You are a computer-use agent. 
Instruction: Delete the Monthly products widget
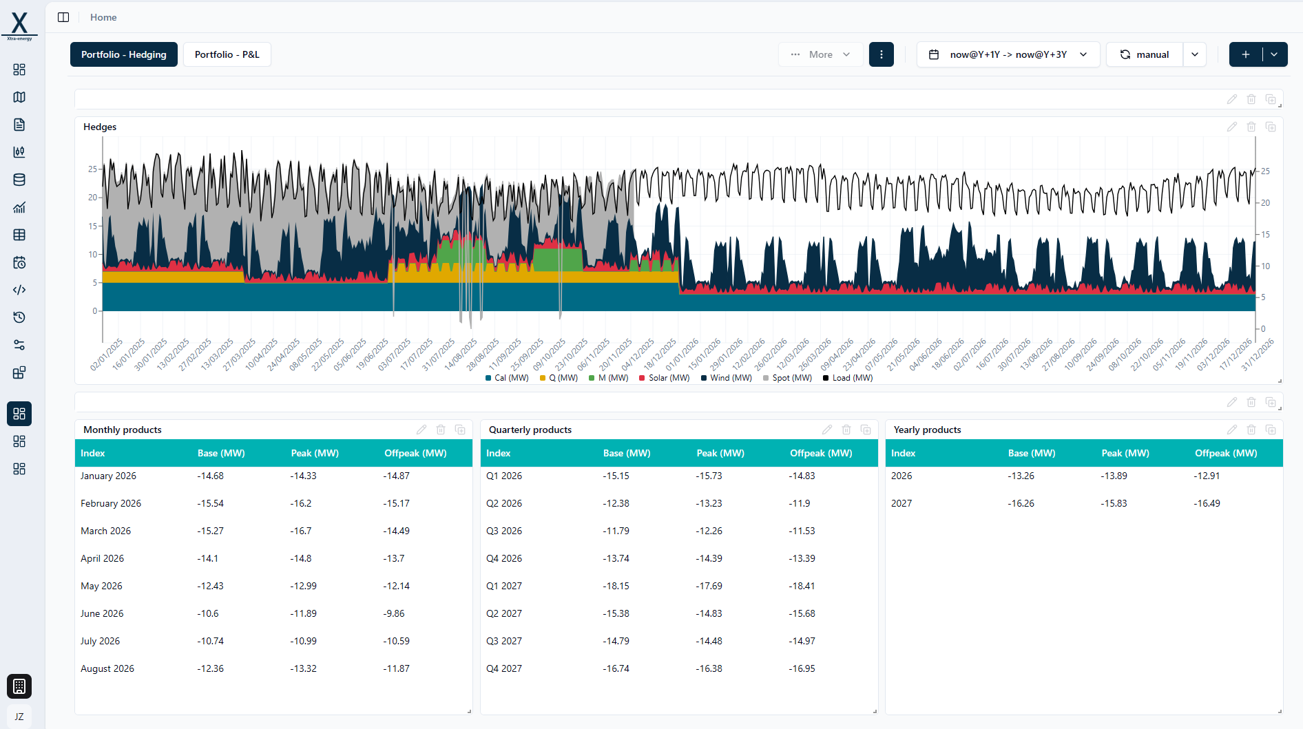(x=441, y=430)
